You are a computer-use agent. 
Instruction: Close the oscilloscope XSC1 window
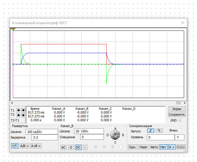183,23
